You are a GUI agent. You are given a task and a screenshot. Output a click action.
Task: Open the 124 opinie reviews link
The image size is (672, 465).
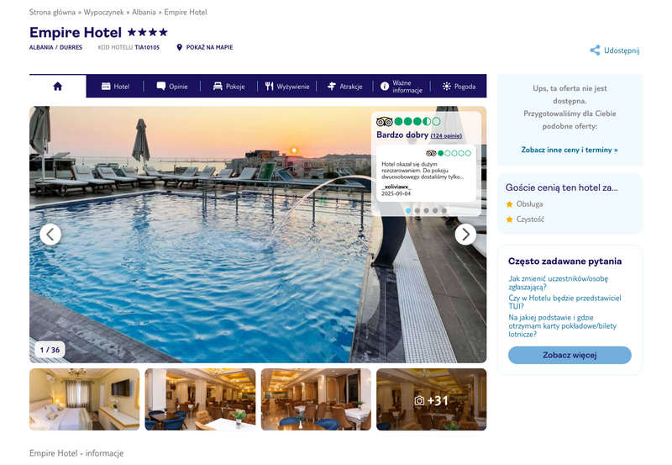[446, 135]
